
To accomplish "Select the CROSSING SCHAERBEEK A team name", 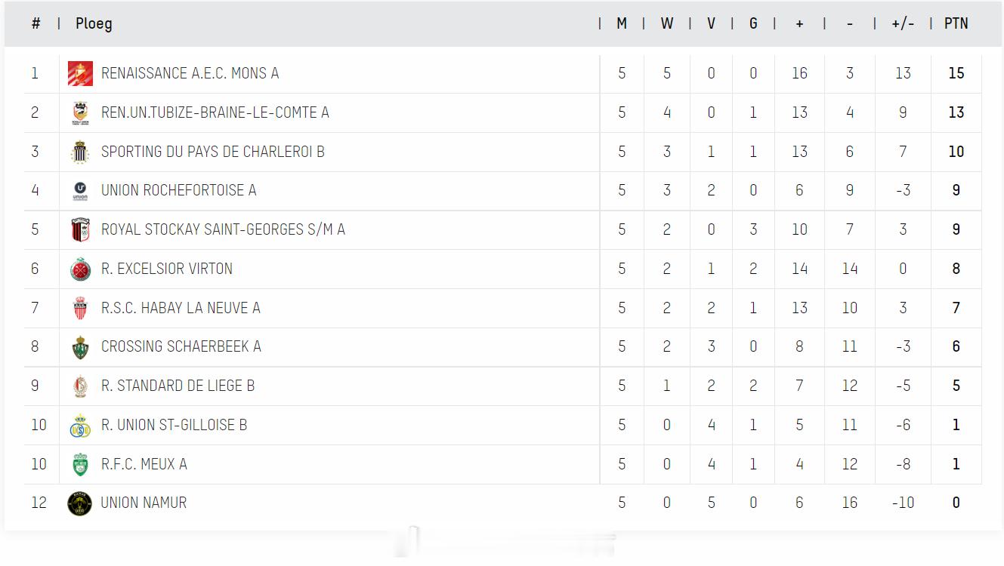I will (x=181, y=346).
